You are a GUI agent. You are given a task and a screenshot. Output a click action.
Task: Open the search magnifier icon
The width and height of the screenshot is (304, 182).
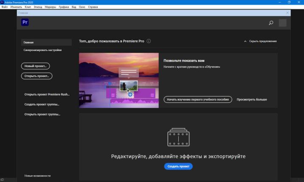(271, 23)
